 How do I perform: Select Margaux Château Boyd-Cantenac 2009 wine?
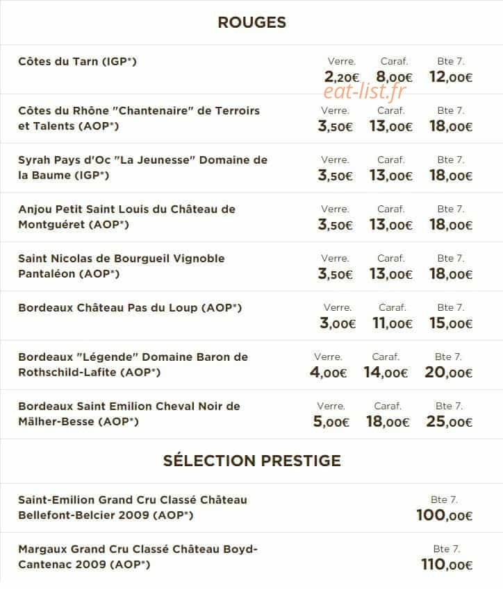138,556
